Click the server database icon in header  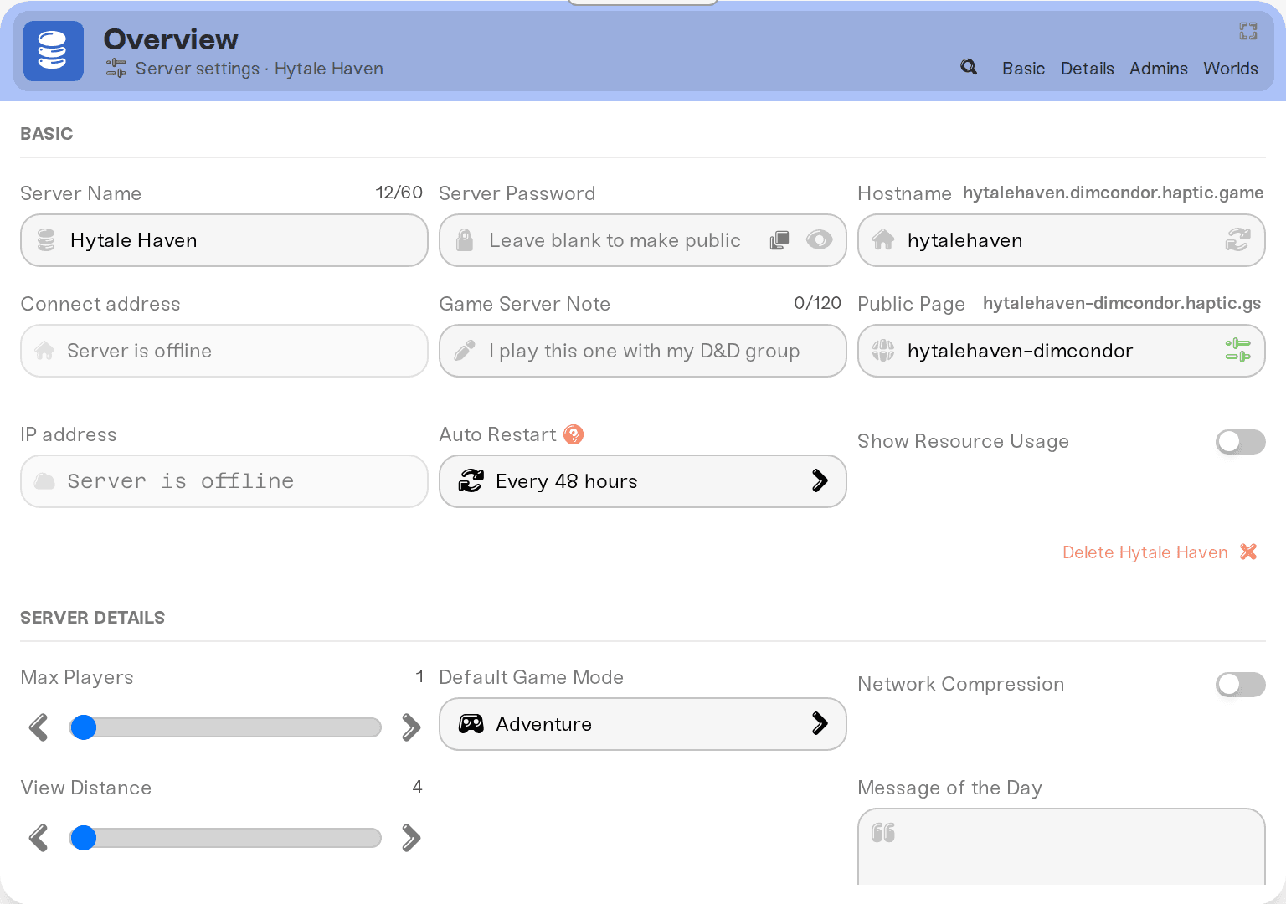(x=54, y=51)
